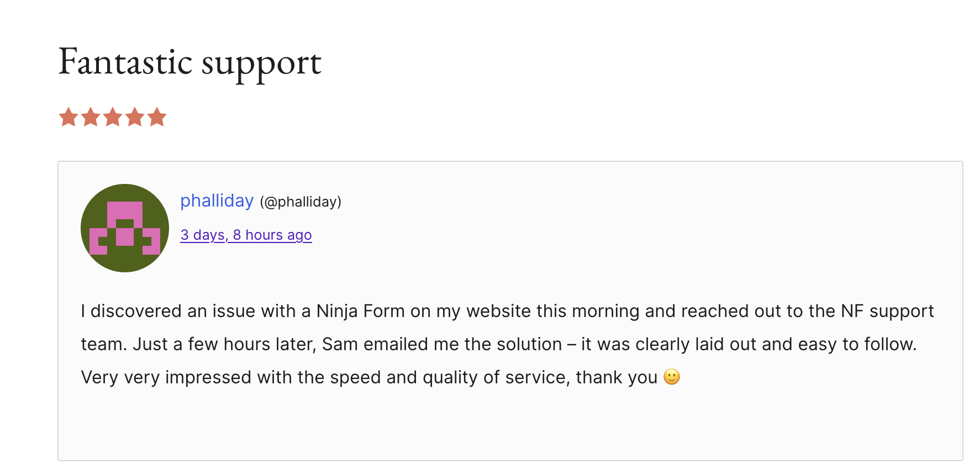Click the smiley emoji ending the review
This screenshot has height=475, width=980.
coord(672,377)
